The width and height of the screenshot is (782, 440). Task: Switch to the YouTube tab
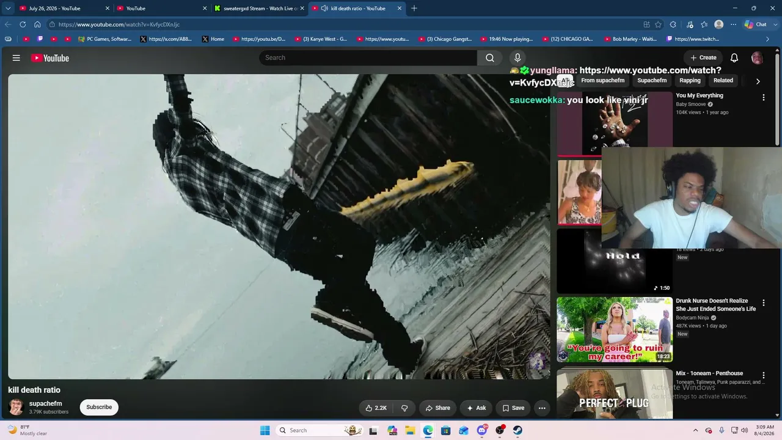click(162, 9)
